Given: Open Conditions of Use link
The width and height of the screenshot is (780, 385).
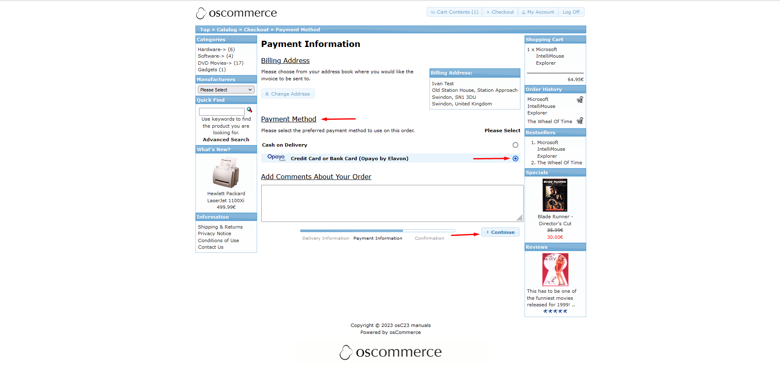Looking at the screenshot, I should pyautogui.click(x=218, y=240).
